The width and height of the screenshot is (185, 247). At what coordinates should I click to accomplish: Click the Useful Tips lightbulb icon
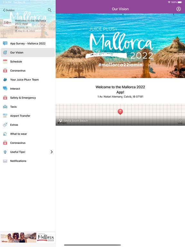[x=5, y=152]
